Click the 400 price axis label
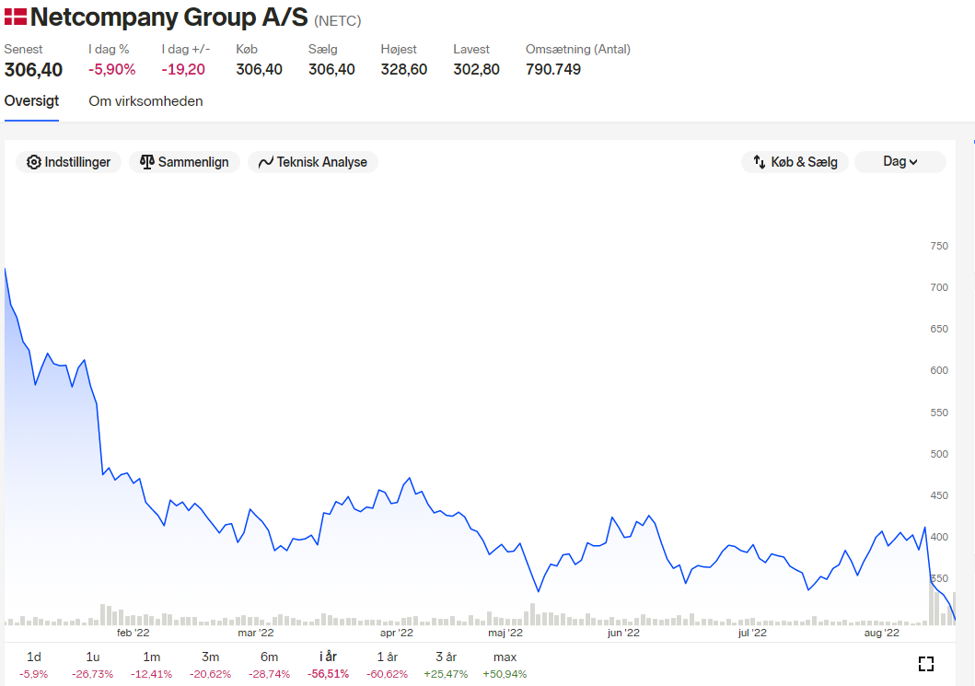Screen dimensions: 975x686 939,538
